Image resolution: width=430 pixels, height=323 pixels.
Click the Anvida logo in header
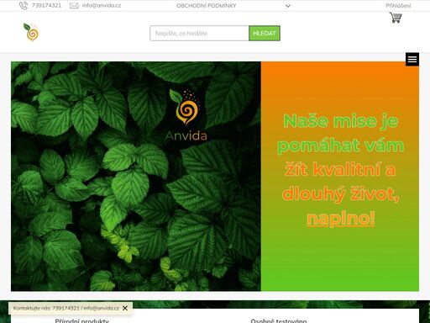click(31, 32)
